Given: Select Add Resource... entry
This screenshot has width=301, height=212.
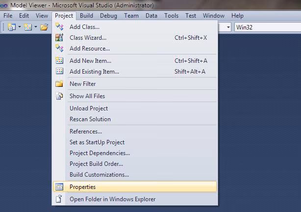Looking at the screenshot, I should click(135, 48).
